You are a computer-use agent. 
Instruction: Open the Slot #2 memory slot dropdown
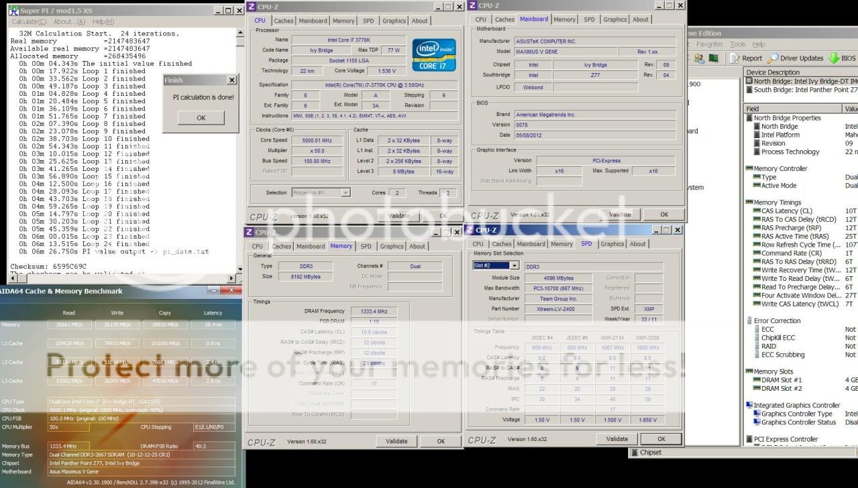[514, 265]
